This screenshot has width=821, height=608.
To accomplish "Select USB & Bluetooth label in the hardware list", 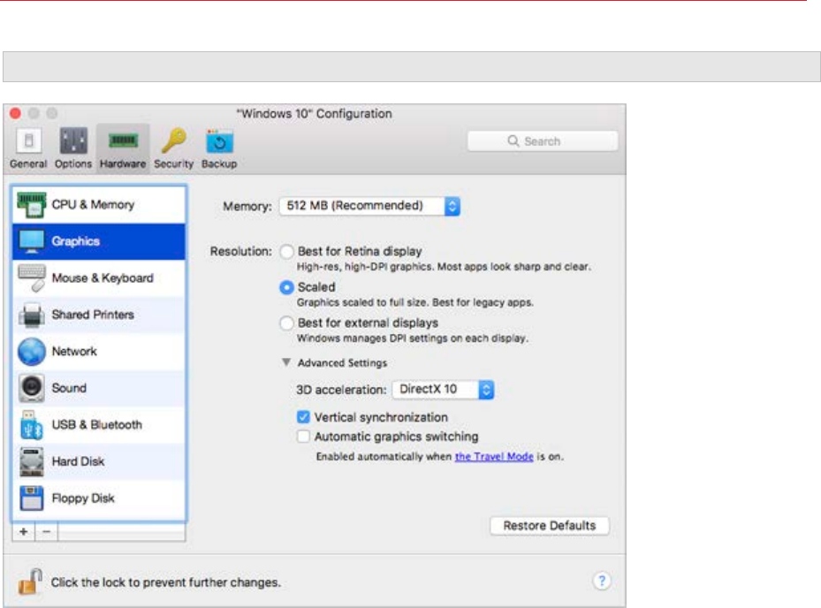I will coord(97,424).
